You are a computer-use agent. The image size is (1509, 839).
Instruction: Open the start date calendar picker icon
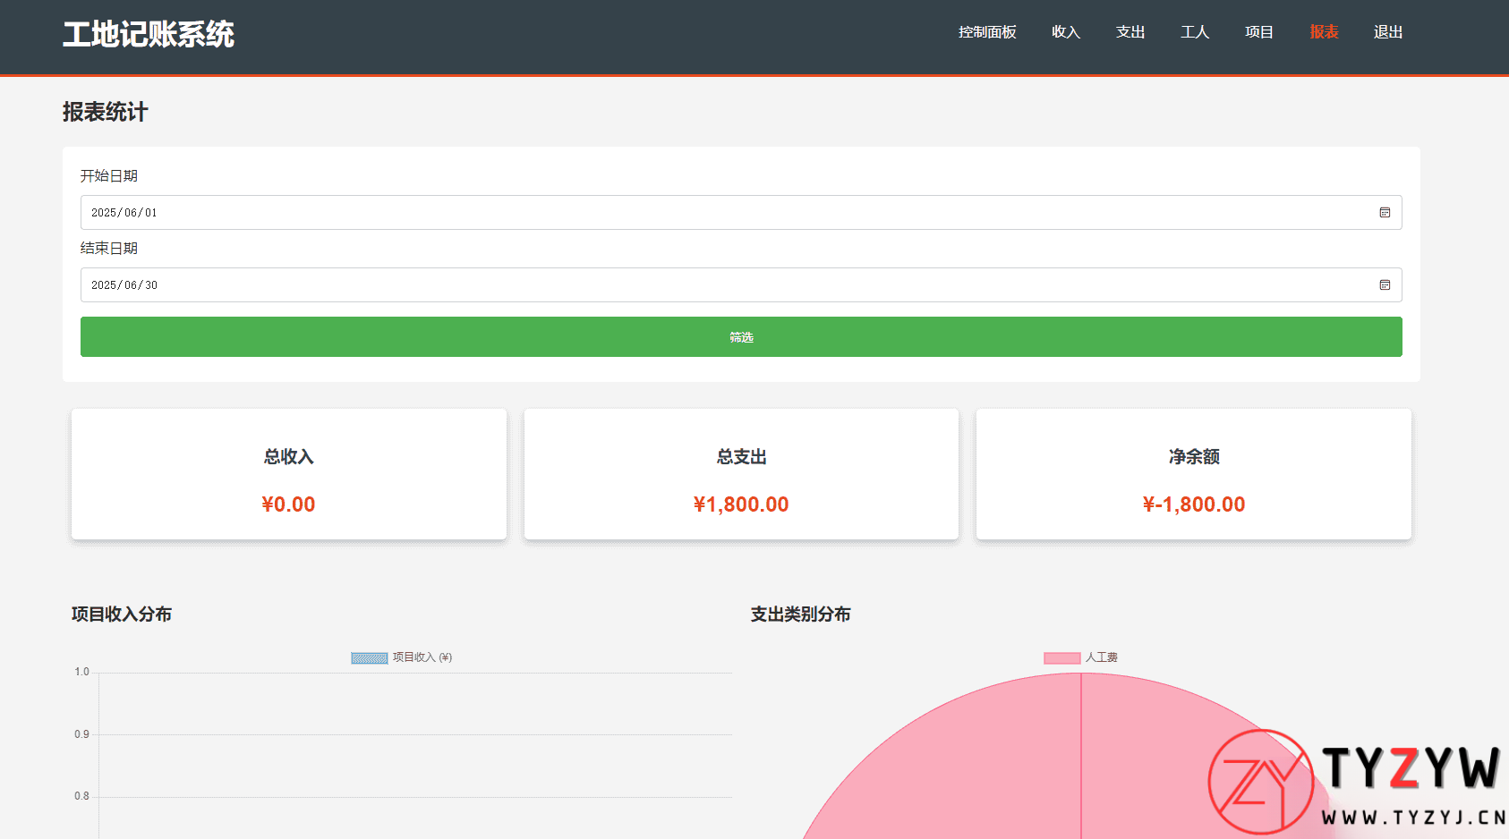(x=1384, y=213)
